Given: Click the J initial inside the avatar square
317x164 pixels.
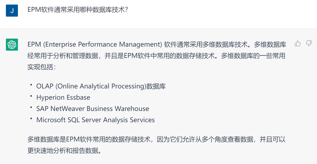Looking at the screenshot, I should (11, 10).
